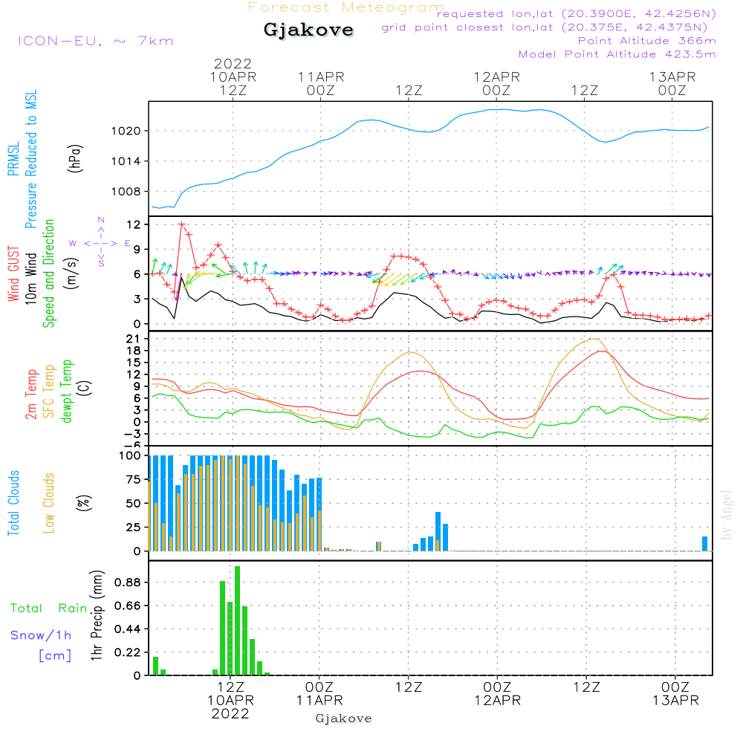Click the bottom '12Z 10APR 2022' time label

230,701
